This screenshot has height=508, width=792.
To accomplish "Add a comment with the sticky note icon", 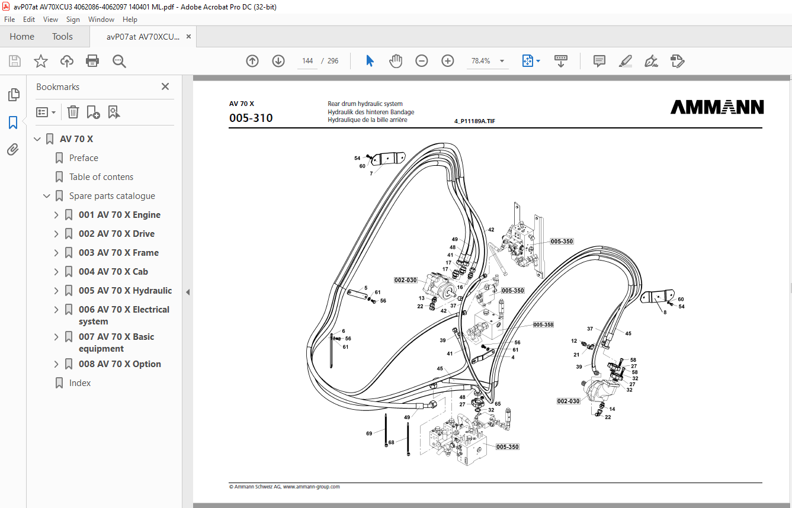I will pos(599,61).
